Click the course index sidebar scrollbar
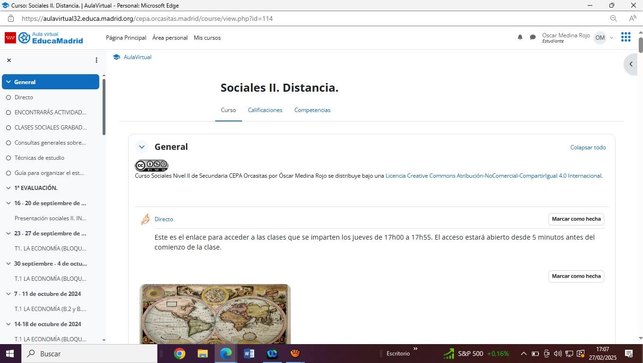 tap(104, 107)
